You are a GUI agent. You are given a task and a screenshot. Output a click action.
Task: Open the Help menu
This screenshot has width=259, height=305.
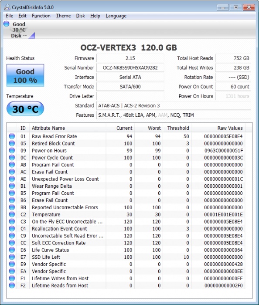(x=95, y=16)
